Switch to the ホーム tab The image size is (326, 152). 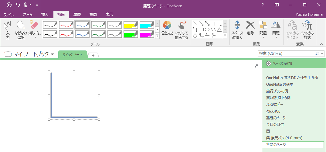click(x=28, y=15)
